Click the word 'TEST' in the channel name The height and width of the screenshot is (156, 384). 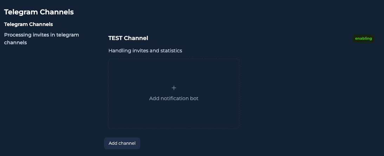click(115, 38)
